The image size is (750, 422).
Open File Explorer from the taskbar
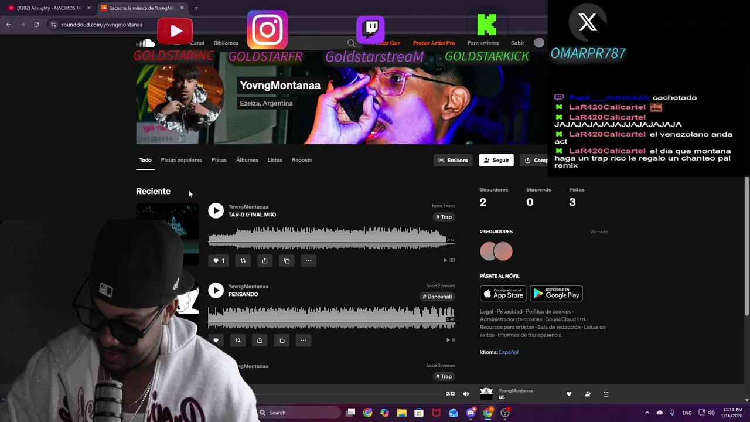401,413
